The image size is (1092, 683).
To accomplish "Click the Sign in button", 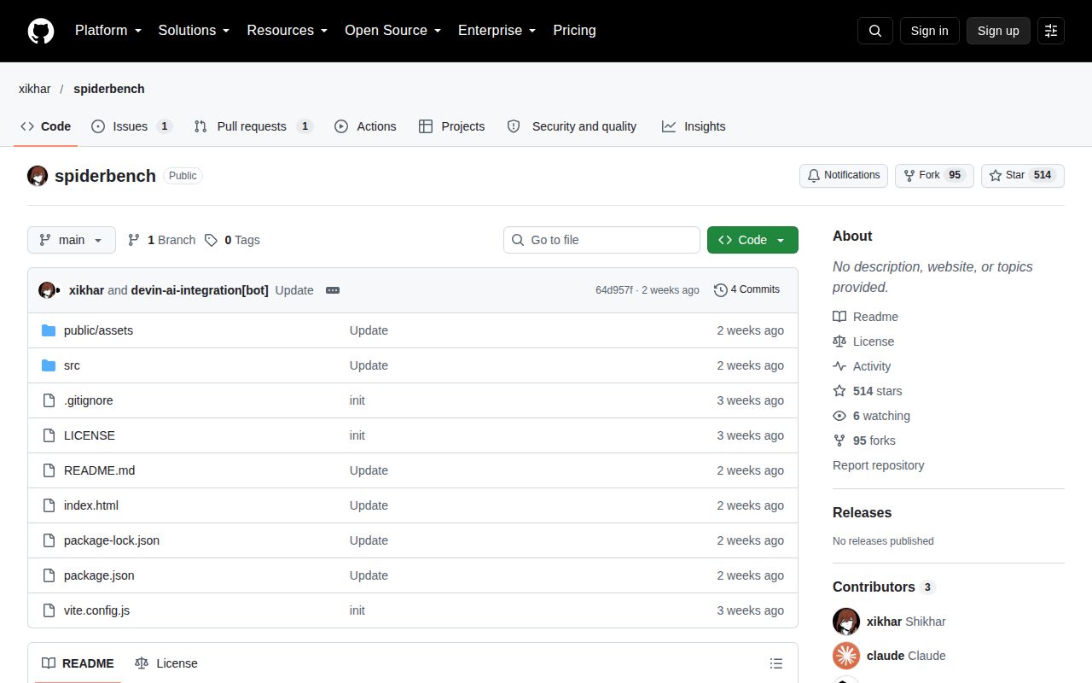I will [x=929, y=31].
